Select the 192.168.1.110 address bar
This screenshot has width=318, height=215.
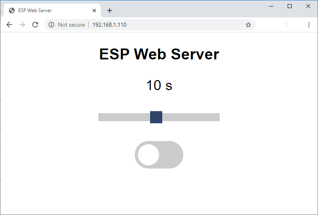(x=162, y=25)
